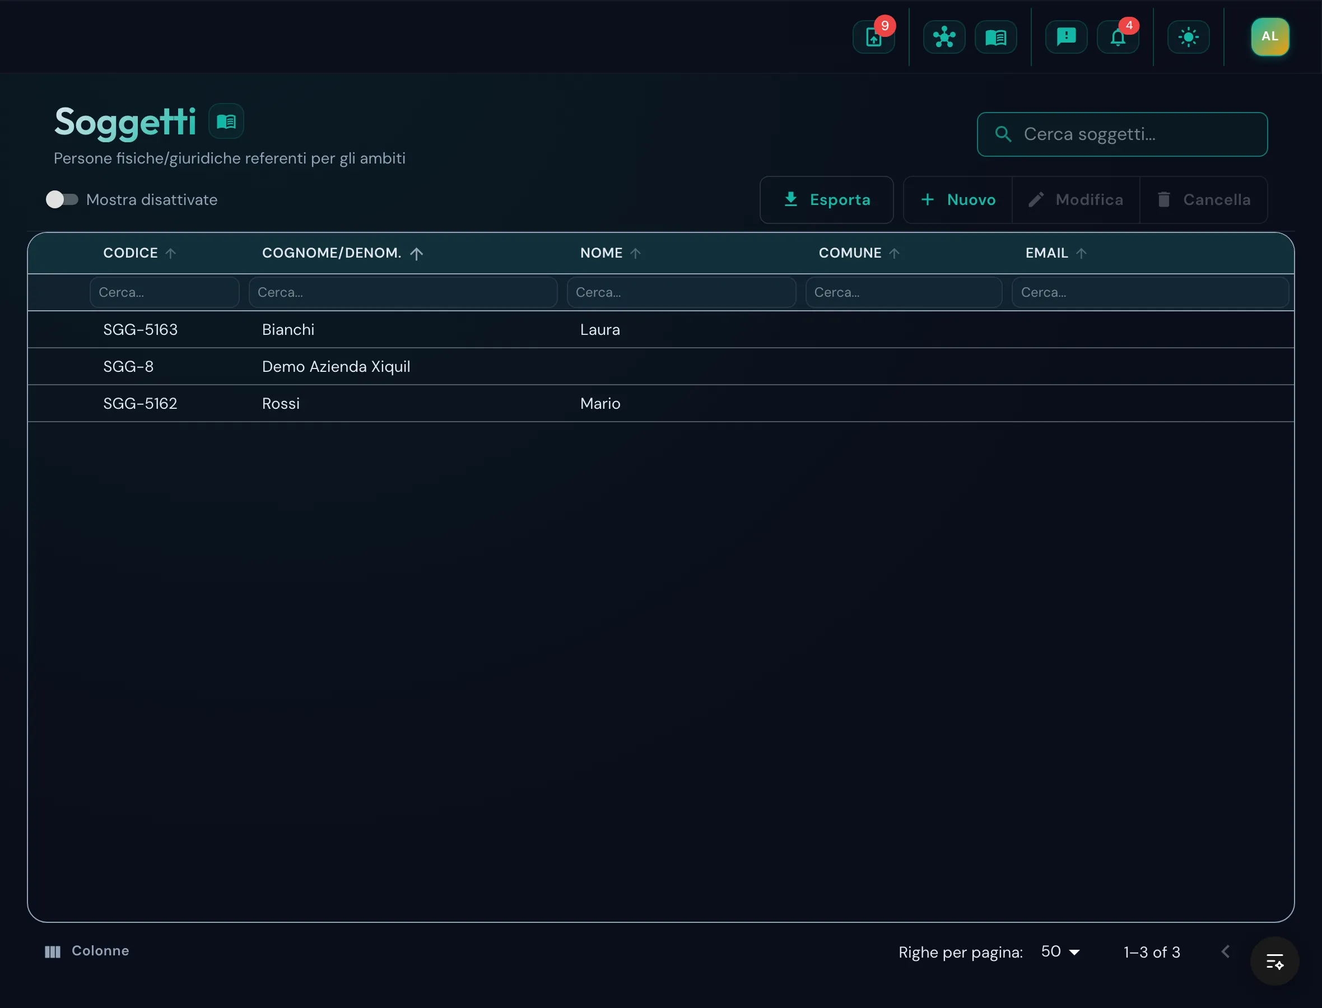This screenshot has height=1008, width=1322.
Task: Focus the NOME column filter field
Action: [x=681, y=292]
